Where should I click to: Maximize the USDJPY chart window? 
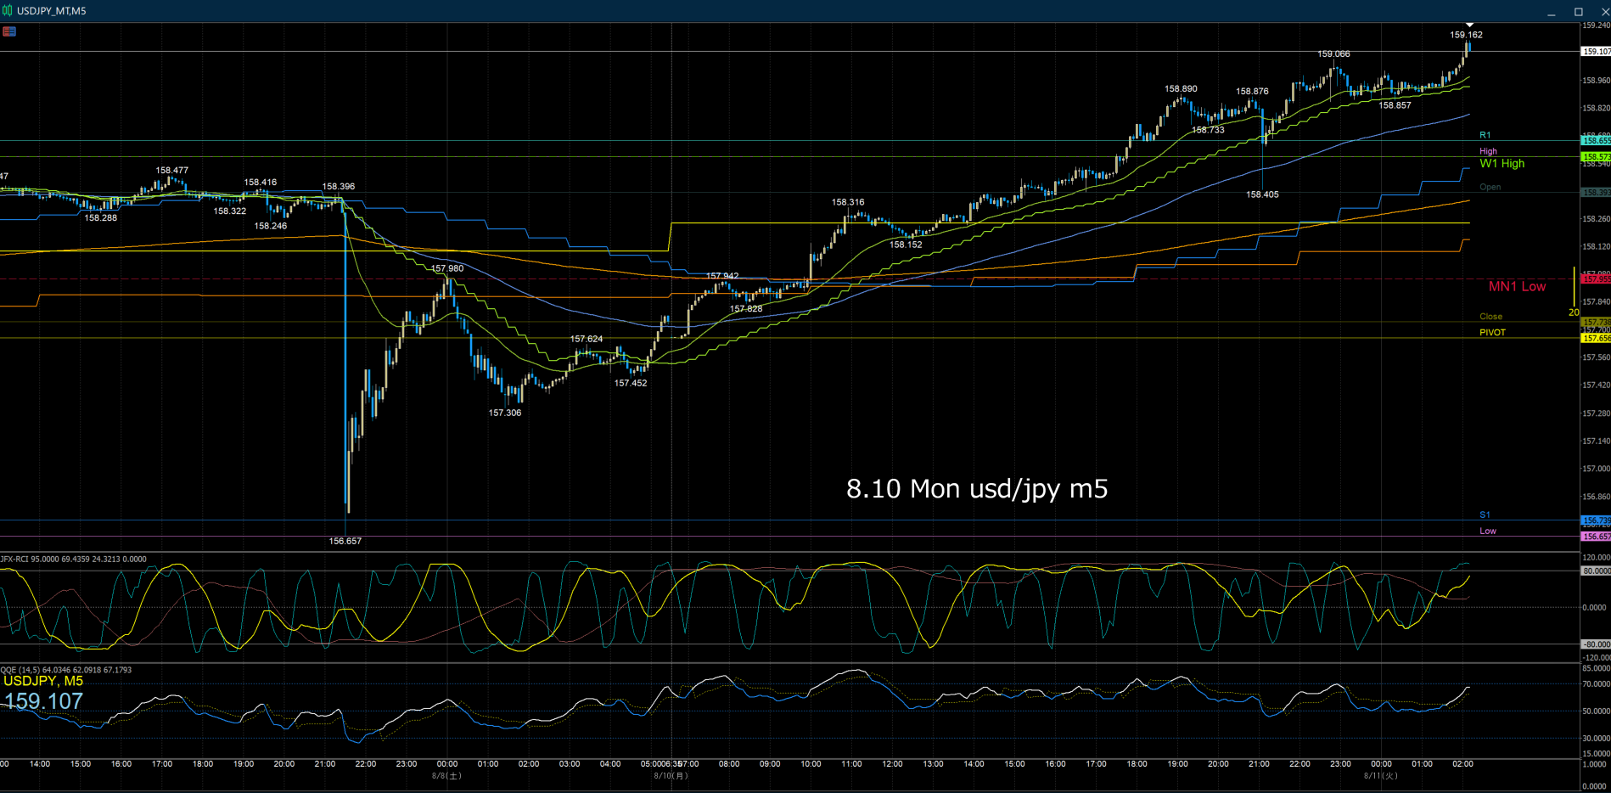(x=1579, y=12)
